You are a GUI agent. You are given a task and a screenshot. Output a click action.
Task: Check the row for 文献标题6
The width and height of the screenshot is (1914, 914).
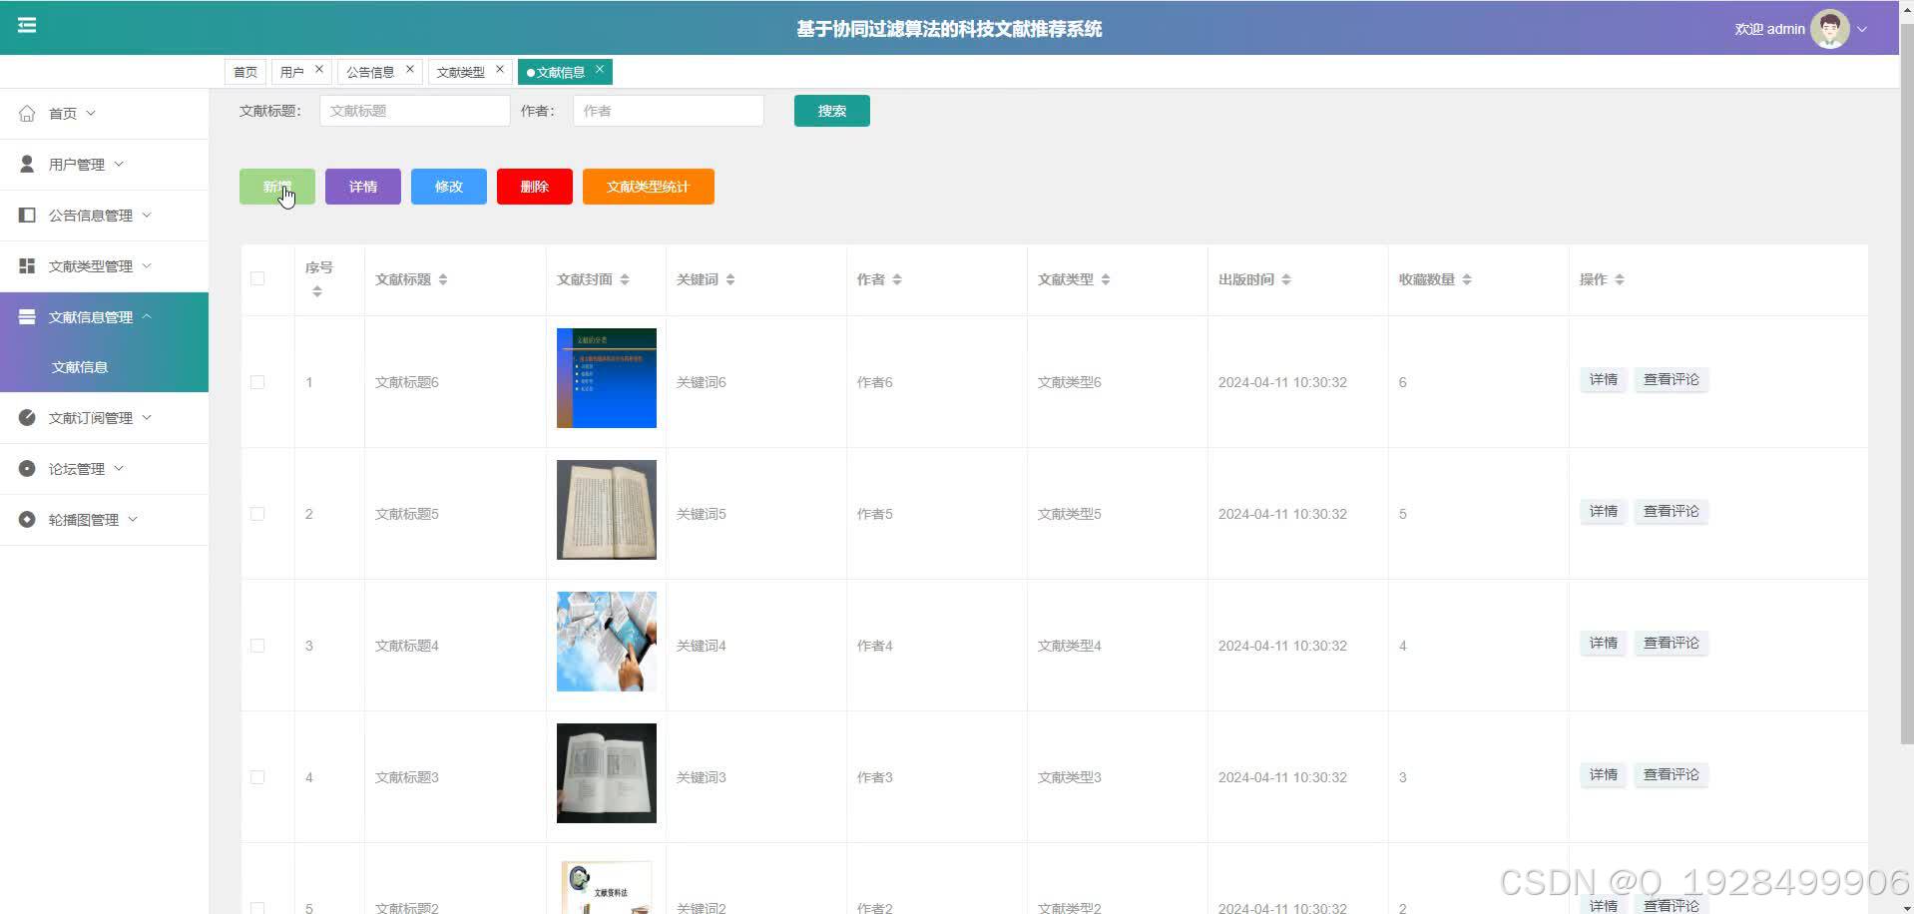pos(257,382)
